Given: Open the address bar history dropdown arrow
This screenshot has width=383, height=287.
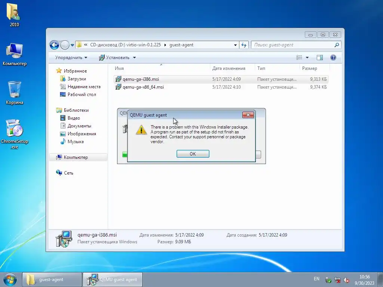Looking at the screenshot, I should click(235, 45).
